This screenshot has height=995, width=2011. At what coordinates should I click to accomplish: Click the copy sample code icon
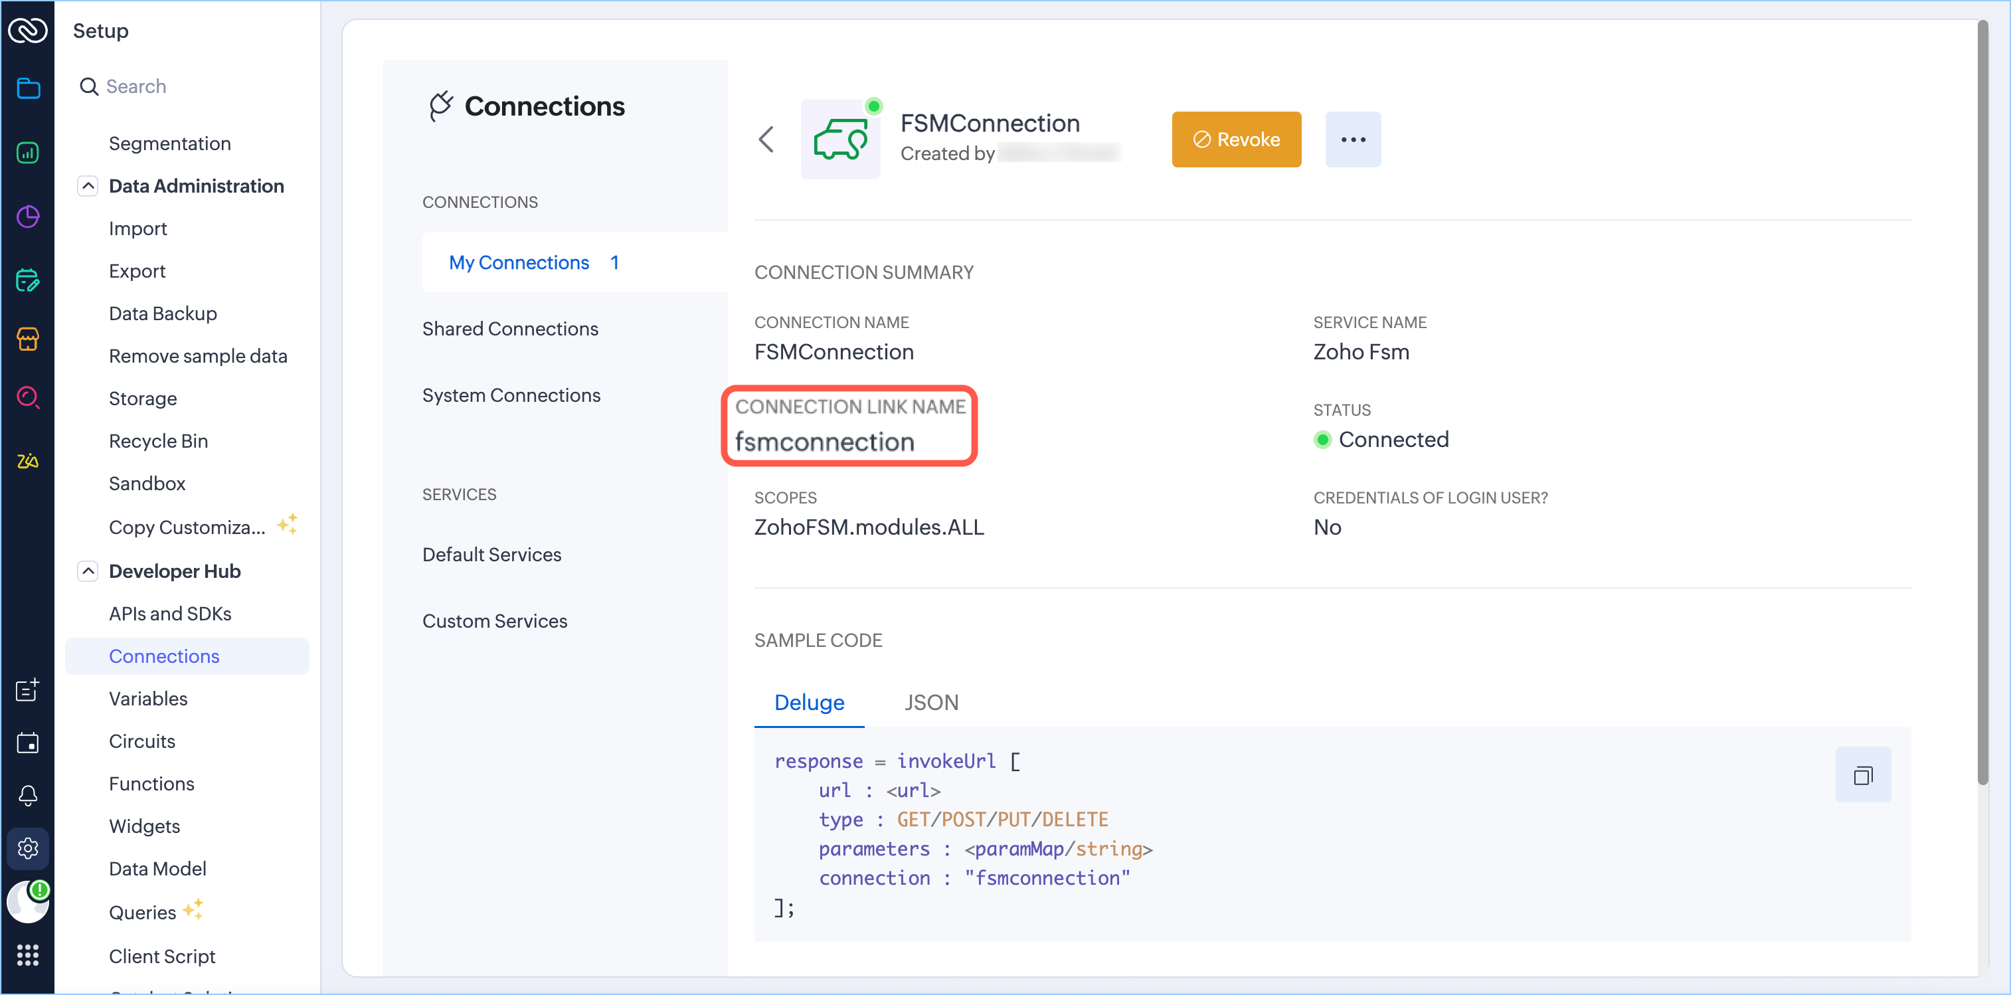(1863, 774)
